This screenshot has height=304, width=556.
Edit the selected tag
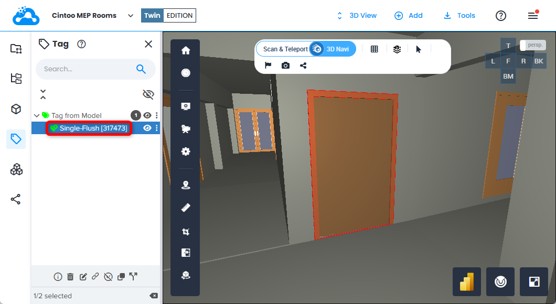pyautogui.click(x=83, y=277)
